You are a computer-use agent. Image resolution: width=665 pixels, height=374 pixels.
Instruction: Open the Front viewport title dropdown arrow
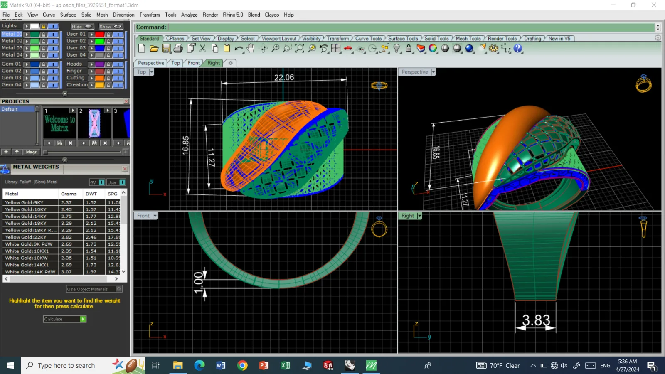pyautogui.click(x=155, y=216)
